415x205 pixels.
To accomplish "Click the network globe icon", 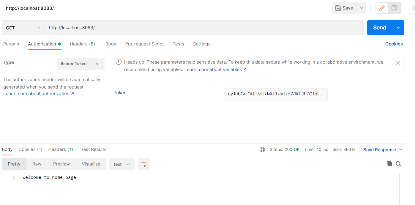I will [x=262, y=149].
